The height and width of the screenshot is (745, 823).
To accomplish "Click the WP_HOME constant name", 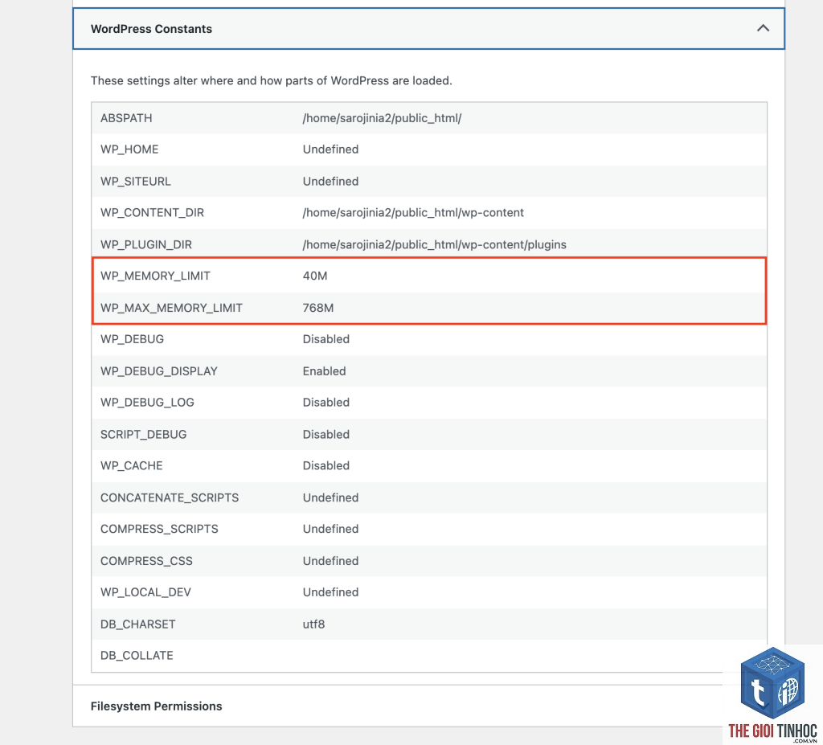I will pos(129,149).
